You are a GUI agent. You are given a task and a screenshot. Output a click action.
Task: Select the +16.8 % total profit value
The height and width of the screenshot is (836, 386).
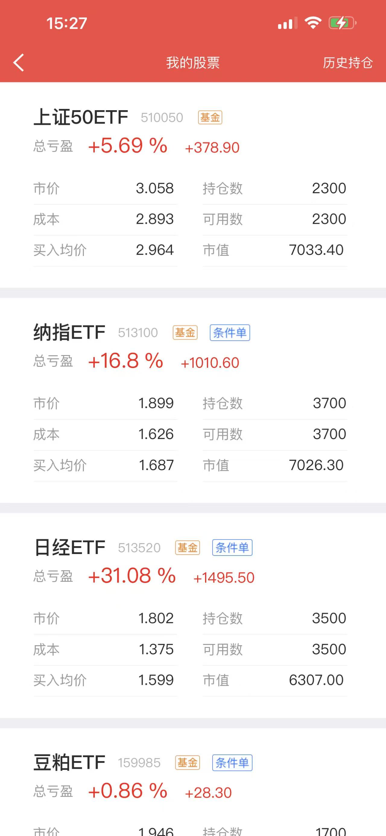coord(125,360)
